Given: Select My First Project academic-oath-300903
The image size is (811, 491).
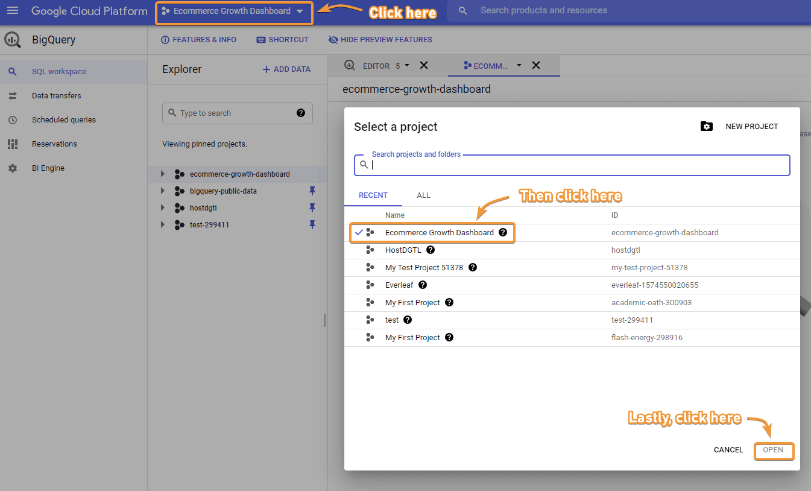Looking at the screenshot, I should (572, 303).
